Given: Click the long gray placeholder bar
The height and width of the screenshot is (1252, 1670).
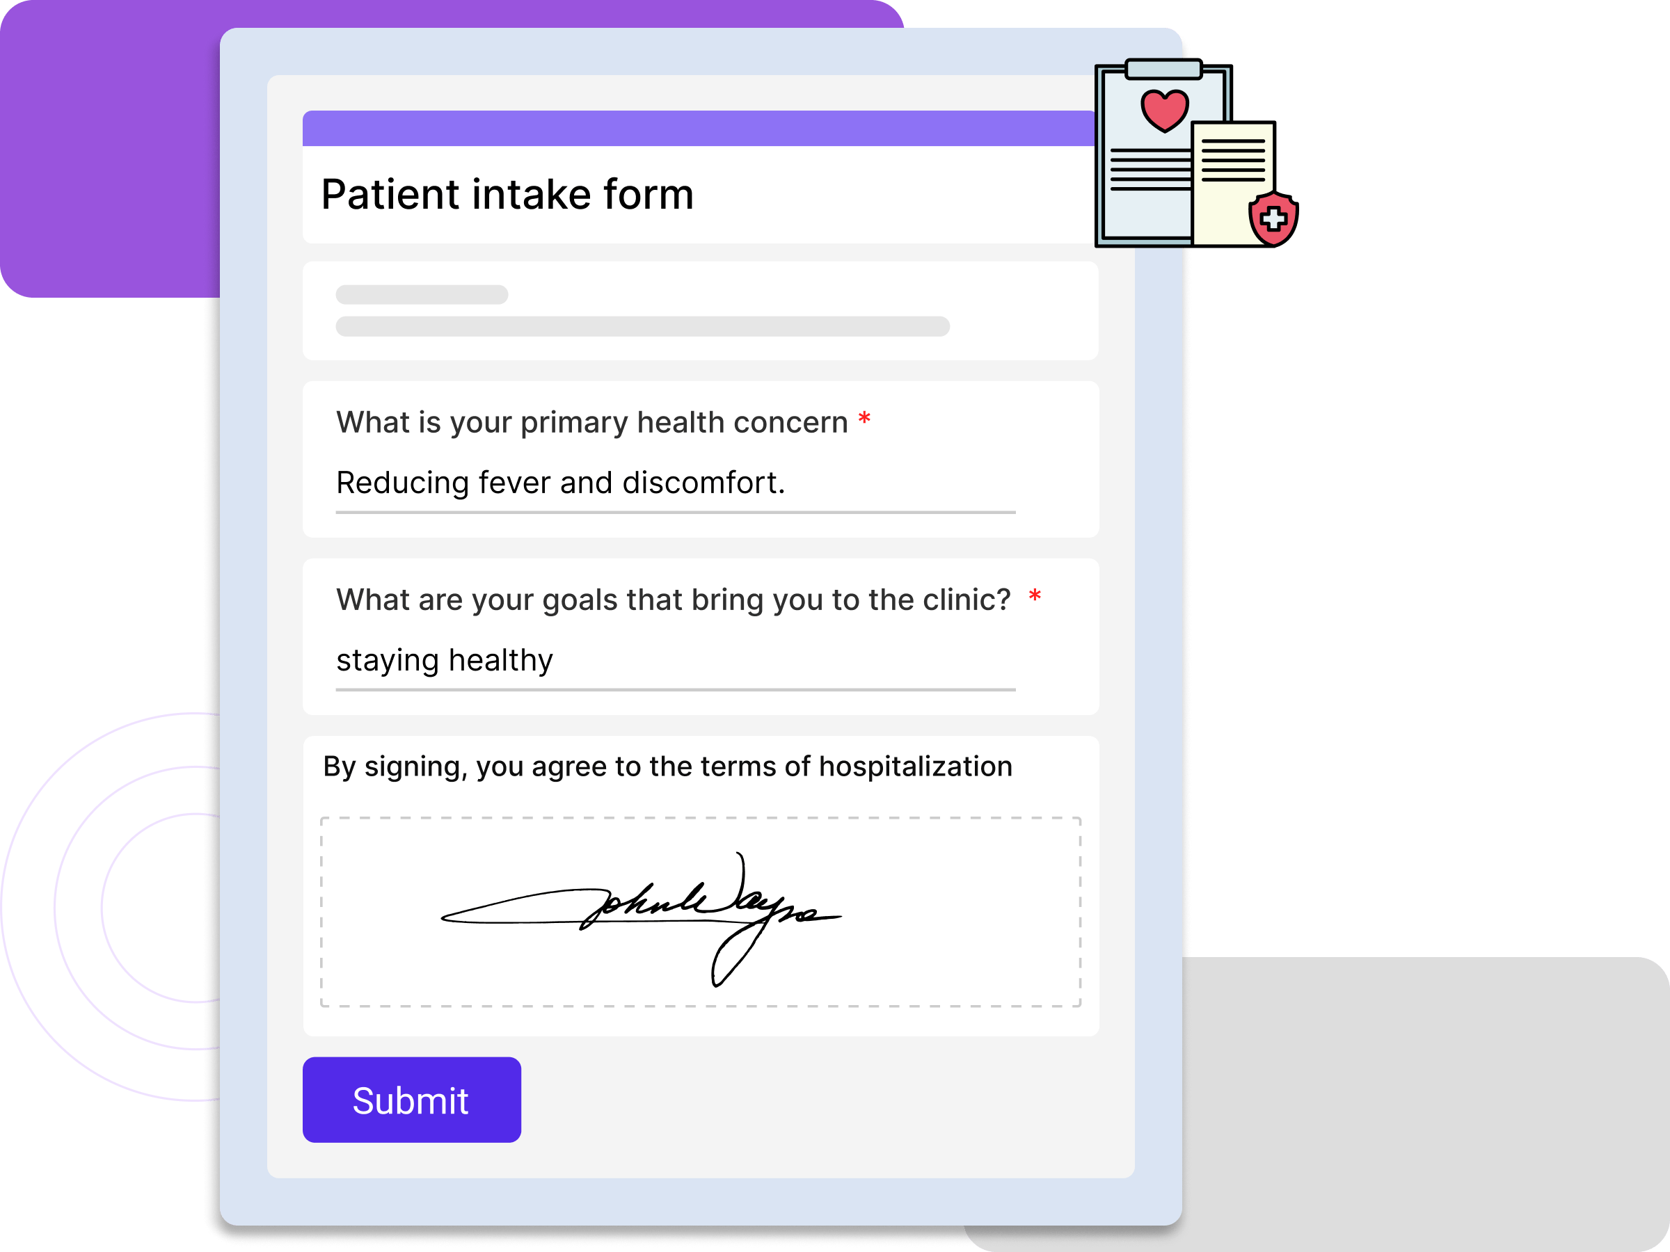Looking at the screenshot, I should pos(642,326).
